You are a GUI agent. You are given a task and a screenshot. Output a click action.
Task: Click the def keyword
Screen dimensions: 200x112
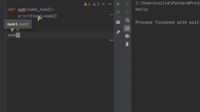pyautogui.click(x=12, y=10)
